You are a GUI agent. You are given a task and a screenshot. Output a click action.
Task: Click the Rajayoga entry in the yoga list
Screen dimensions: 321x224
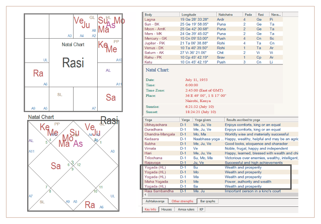(x=153, y=163)
